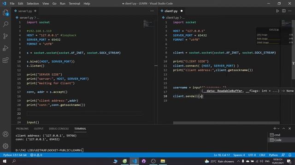295x165 pixels.
Task: Open notifications bell in status bar
Action: (x=290, y=155)
